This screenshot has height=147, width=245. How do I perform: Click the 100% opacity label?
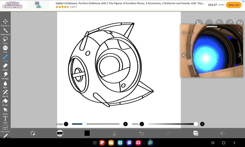pos(135,124)
